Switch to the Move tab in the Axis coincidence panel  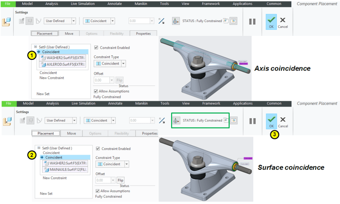69,34
